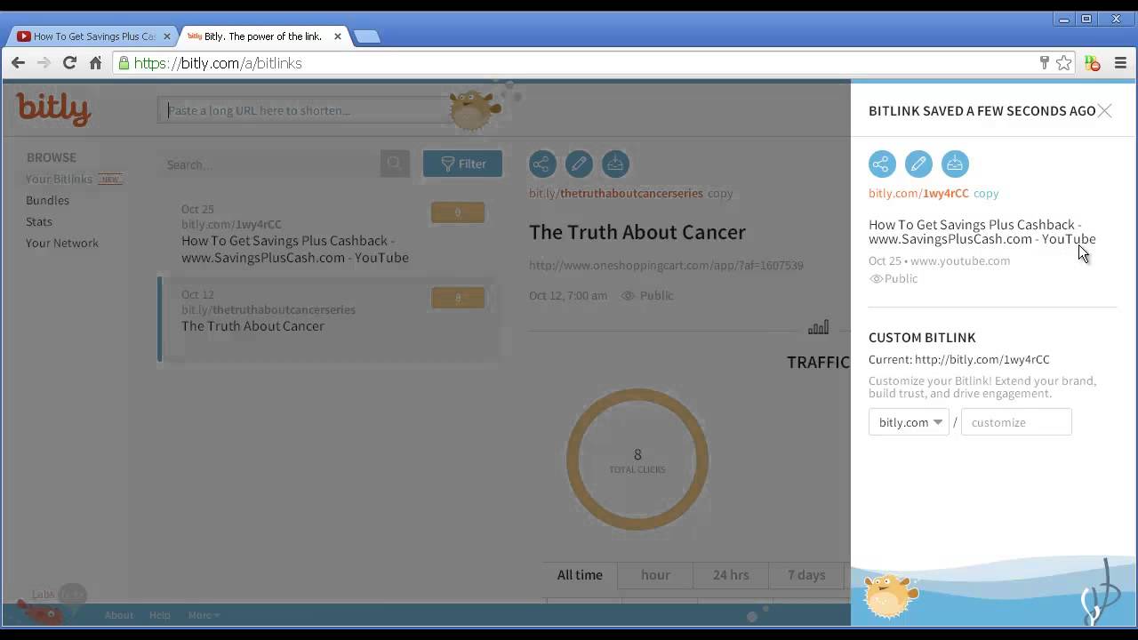Click the Help link in the footer

pos(160,615)
